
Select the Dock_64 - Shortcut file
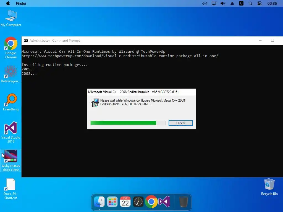[x=11, y=189]
